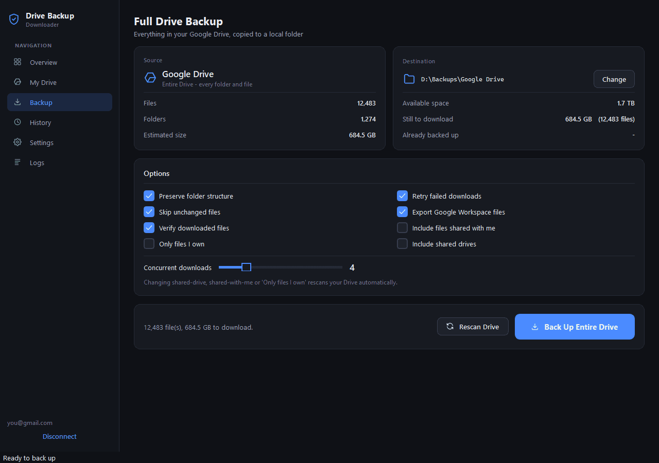Image resolution: width=659 pixels, height=463 pixels.
Task: Click the Drive Backup shield logo icon
Action: pos(14,20)
